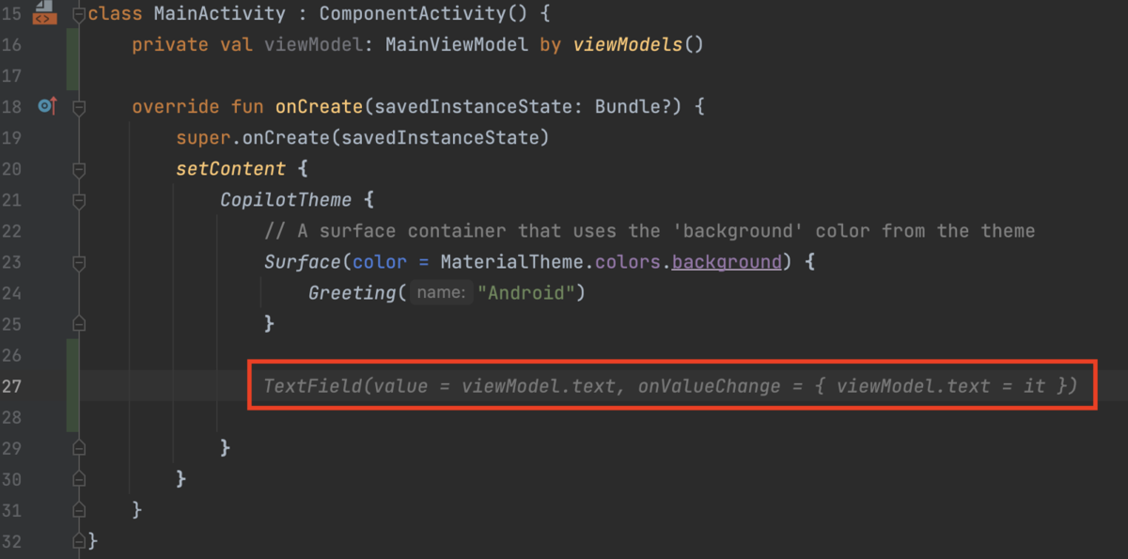This screenshot has height=559, width=1128.
Task: Click the green change marker beside line 27
Action: [72, 386]
